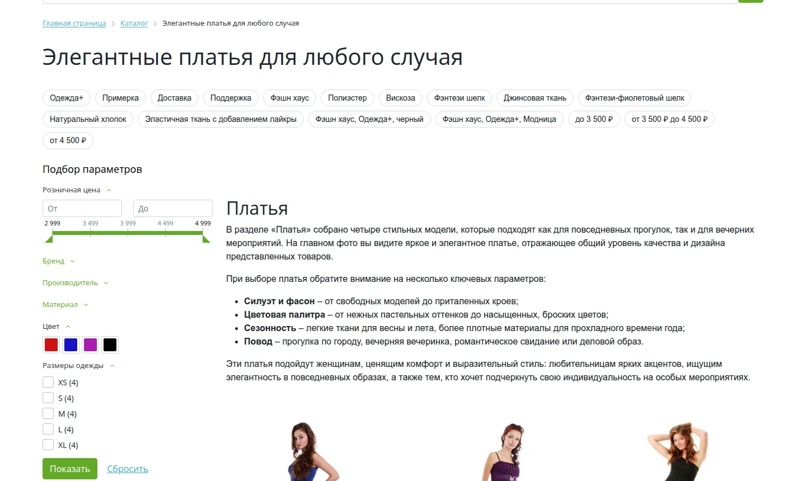Focus the До maximum price field

click(173, 208)
